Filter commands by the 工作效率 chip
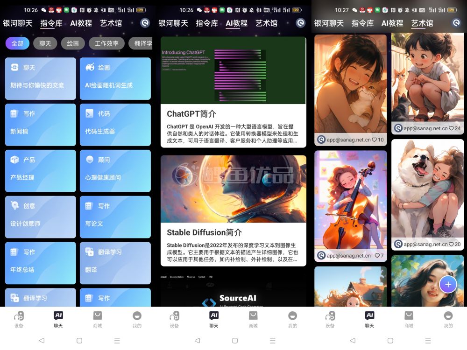This screenshot has width=467, height=350. click(x=106, y=43)
